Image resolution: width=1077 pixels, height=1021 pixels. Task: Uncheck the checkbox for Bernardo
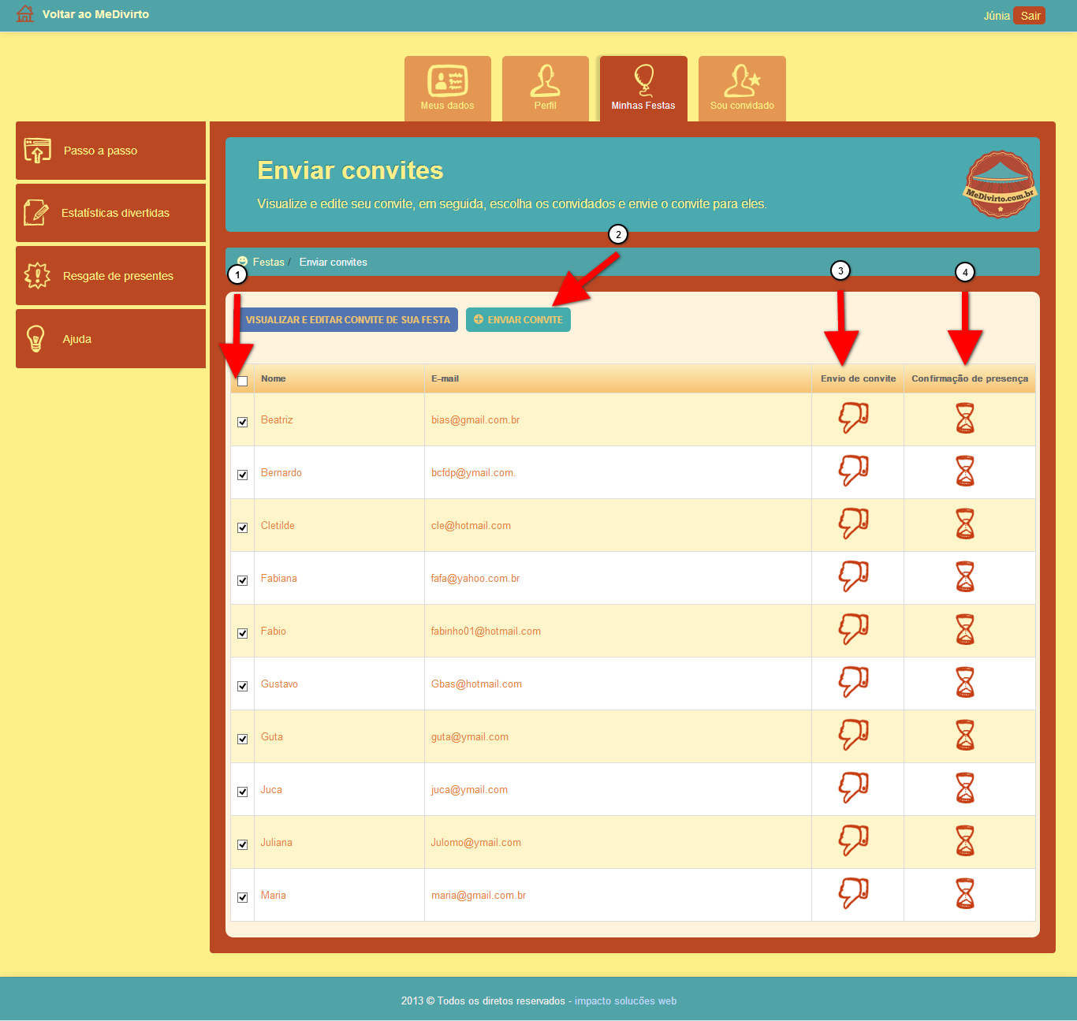click(243, 475)
